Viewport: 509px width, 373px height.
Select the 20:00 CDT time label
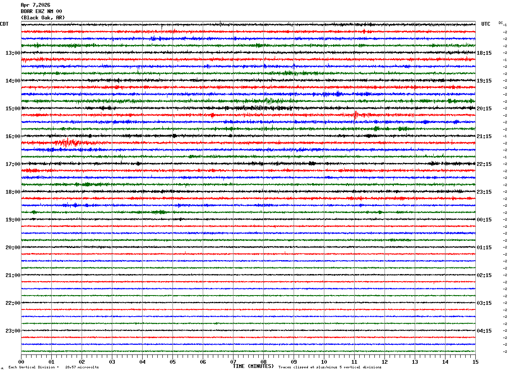(x=13, y=248)
